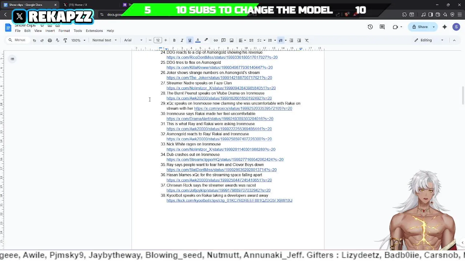
Task: Toggle the browser sidebar panel
Action: point(430,14)
